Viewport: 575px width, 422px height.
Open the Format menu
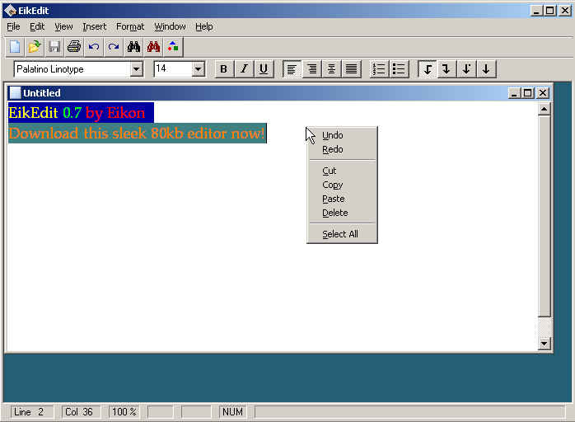click(x=130, y=26)
